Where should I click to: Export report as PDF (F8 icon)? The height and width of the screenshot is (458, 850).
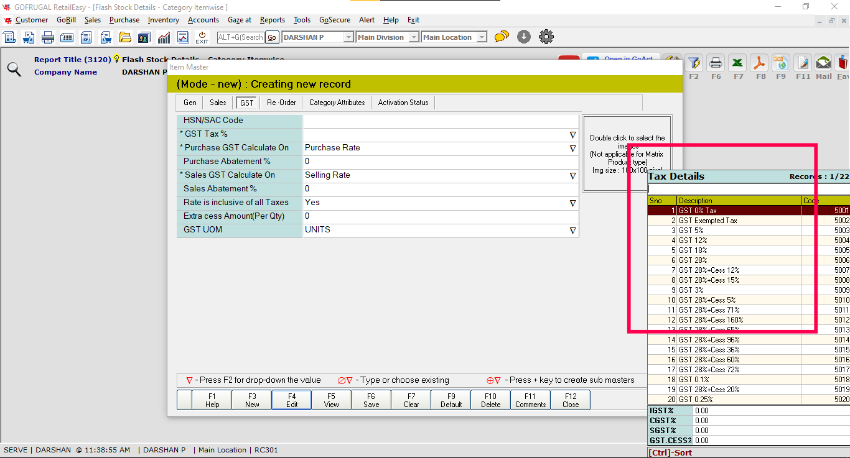point(759,63)
